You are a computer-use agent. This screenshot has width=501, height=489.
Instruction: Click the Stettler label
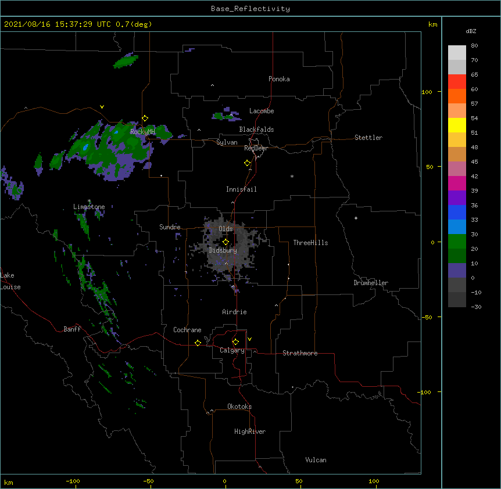tap(368, 138)
